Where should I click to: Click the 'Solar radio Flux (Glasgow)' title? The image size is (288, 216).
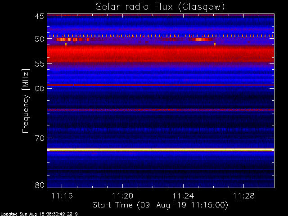pyautogui.click(x=160, y=7)
